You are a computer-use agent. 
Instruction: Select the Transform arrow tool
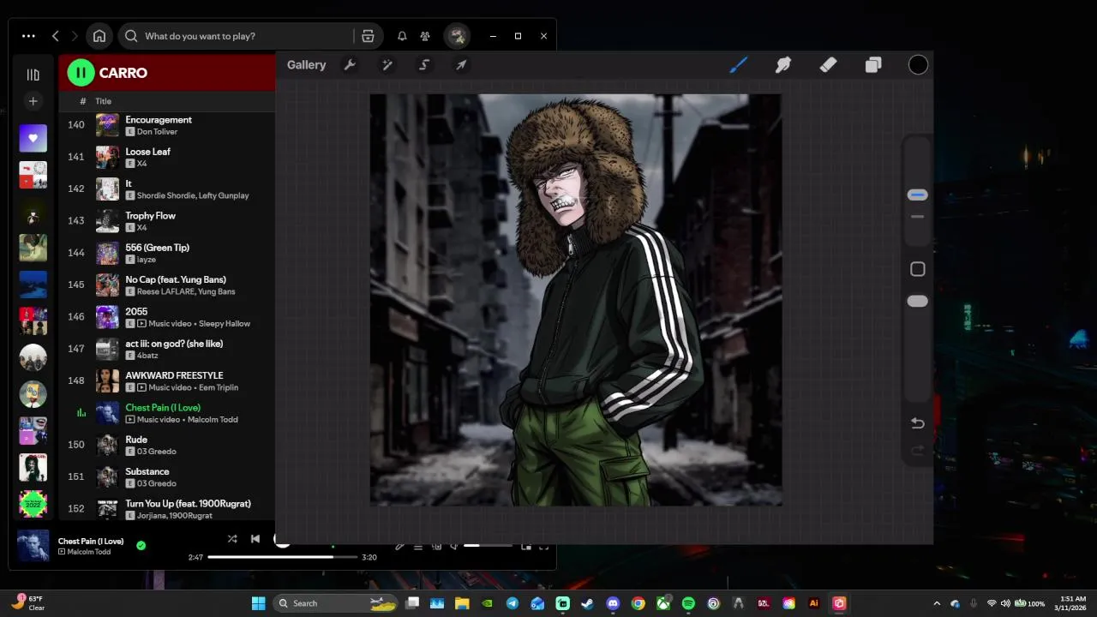(461, 65)
